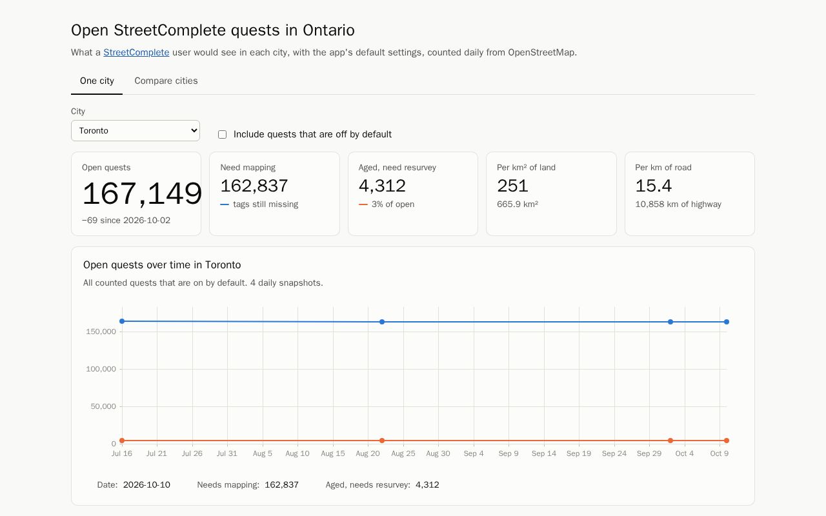This screenshot has height=516, width=826.
Task: Click the "100,000" y-axis label
Action: (101, 369)
